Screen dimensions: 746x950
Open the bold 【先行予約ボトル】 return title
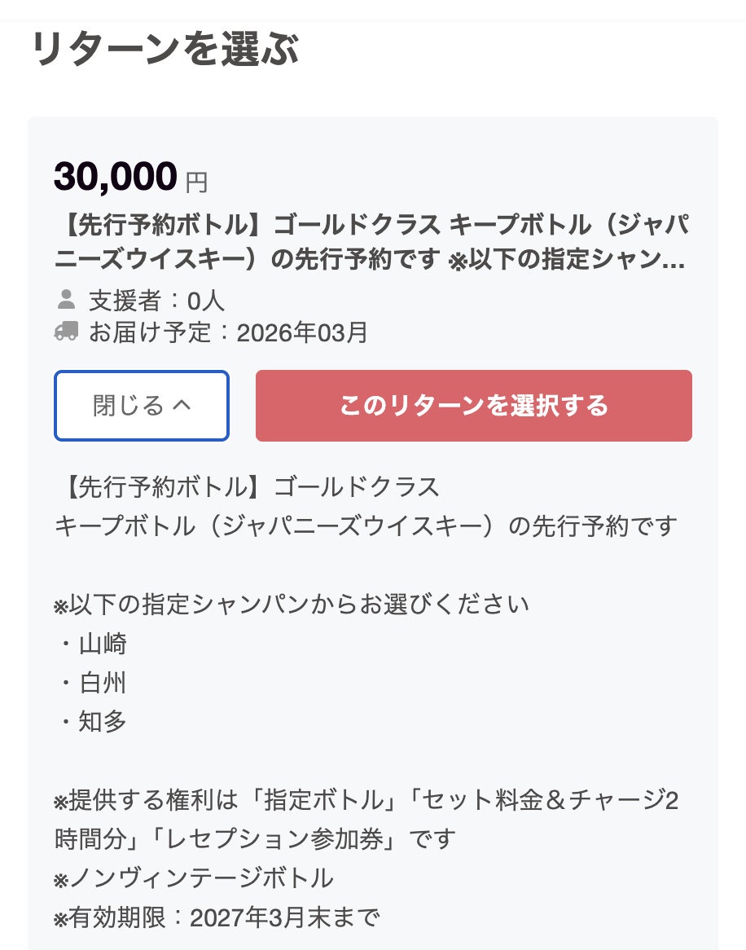pyautogui.click(x=372, y=243)
